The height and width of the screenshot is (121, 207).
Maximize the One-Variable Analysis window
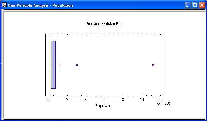coord(195,5)
